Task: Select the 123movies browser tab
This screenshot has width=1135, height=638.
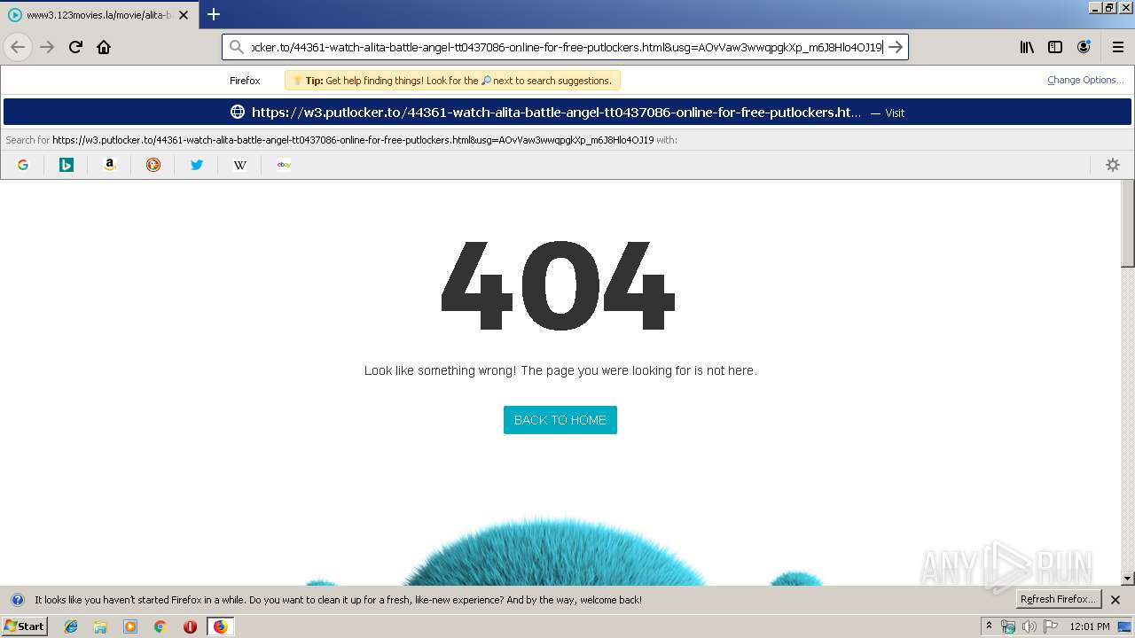Action: [98, 15]
